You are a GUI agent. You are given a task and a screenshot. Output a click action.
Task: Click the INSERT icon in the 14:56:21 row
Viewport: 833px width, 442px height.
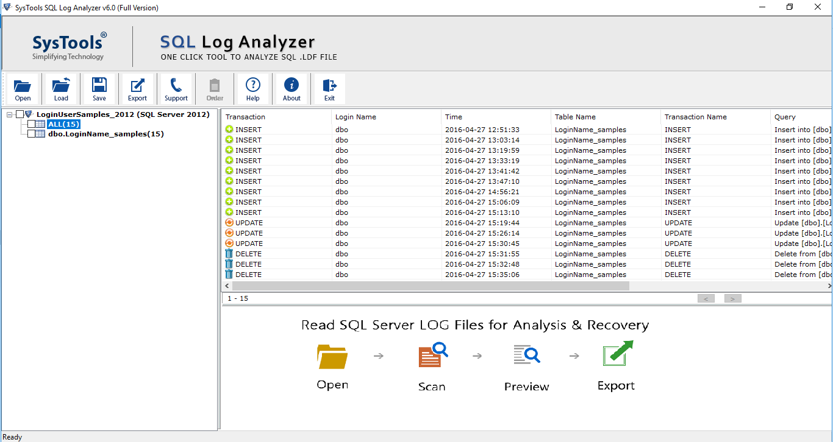click(229, 191)
